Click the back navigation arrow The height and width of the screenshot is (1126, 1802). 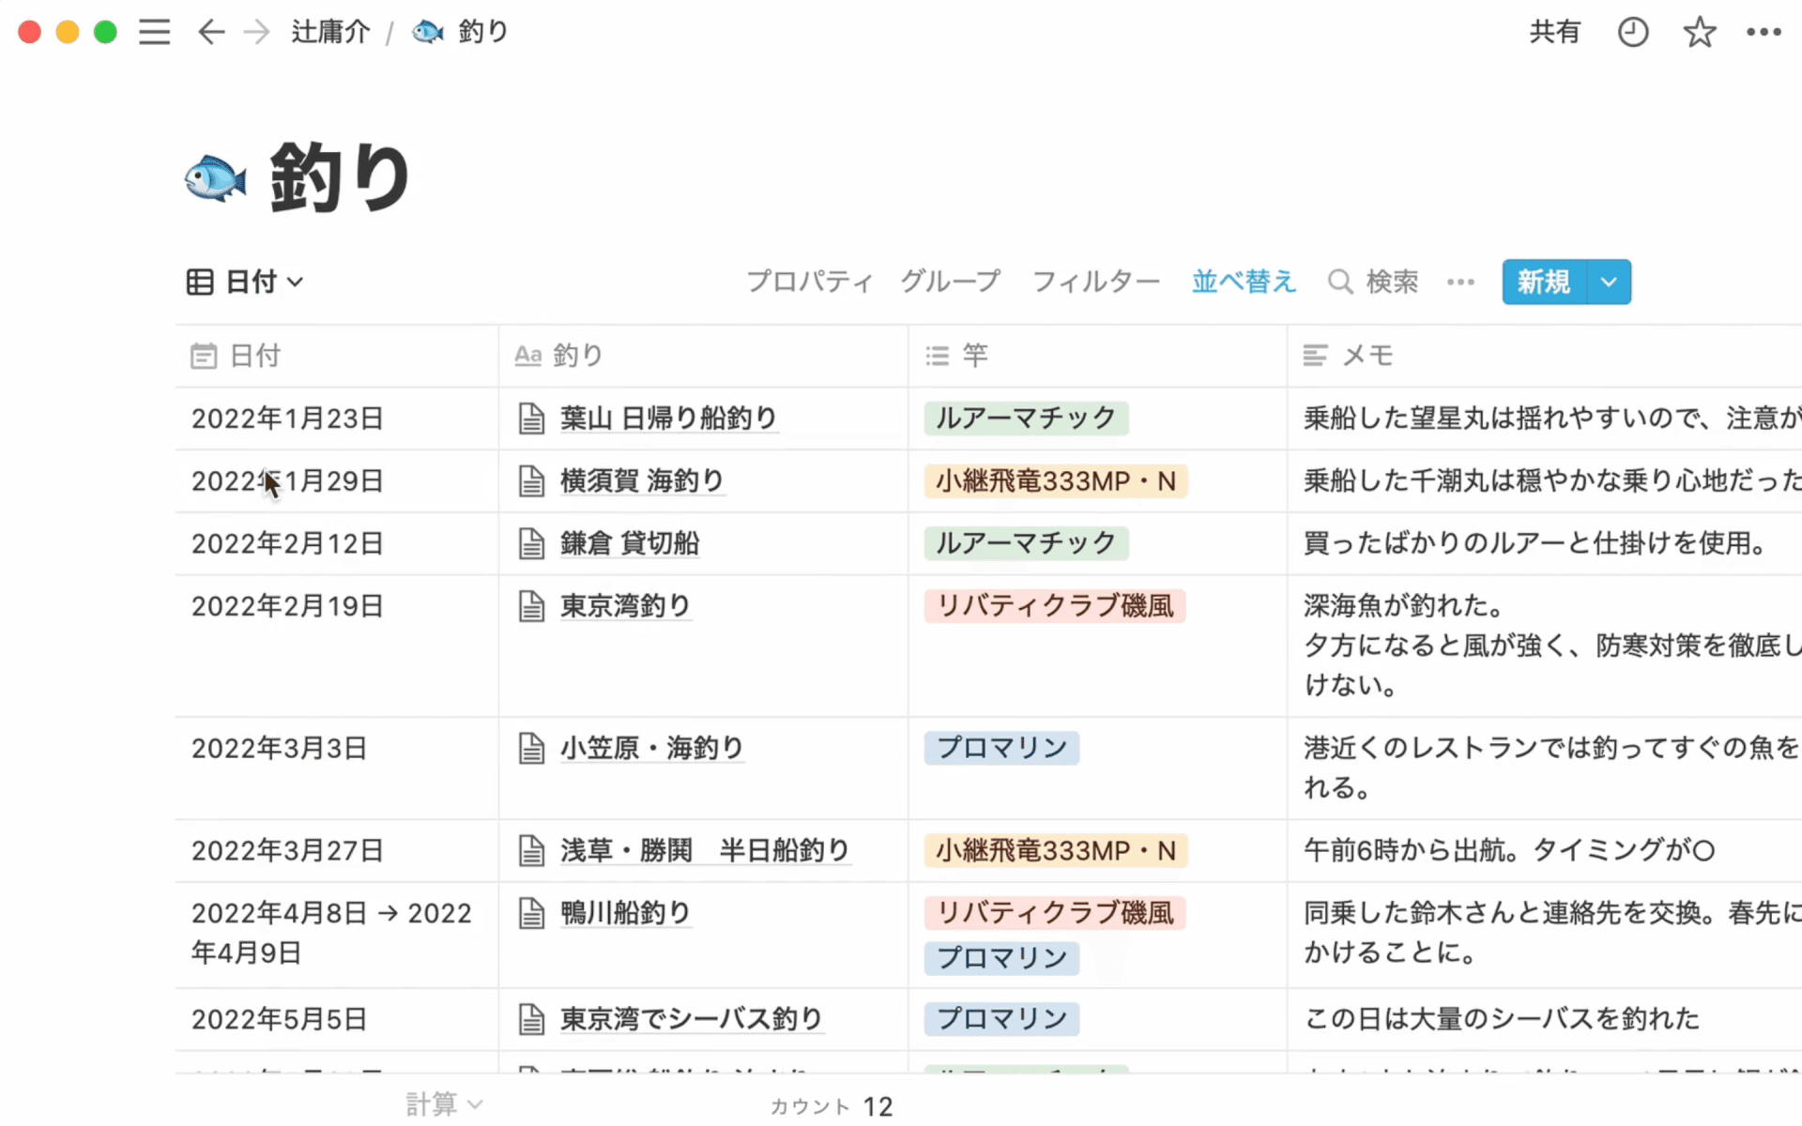(211, 32)
